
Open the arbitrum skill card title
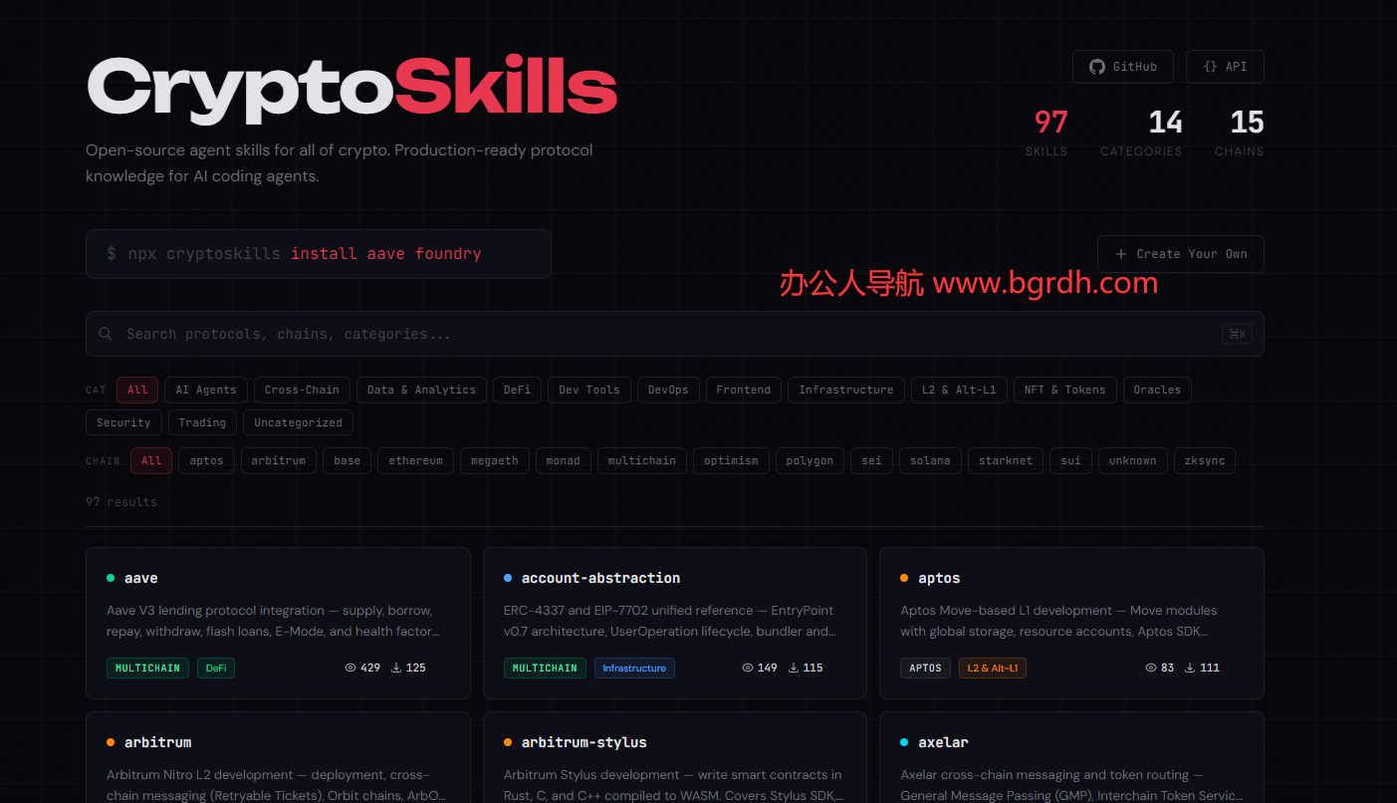(158, 742)
